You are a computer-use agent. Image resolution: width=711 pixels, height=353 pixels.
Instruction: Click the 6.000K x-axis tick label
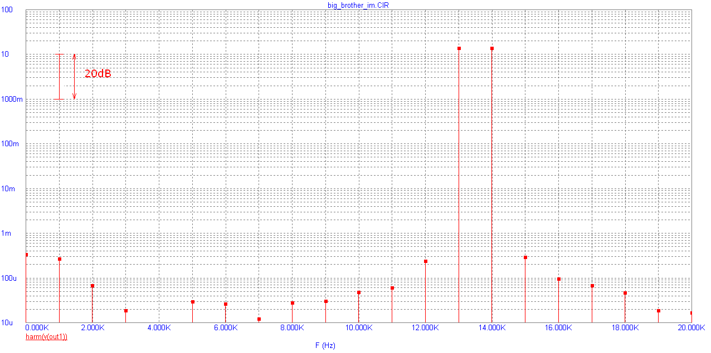tap(226, 328)
